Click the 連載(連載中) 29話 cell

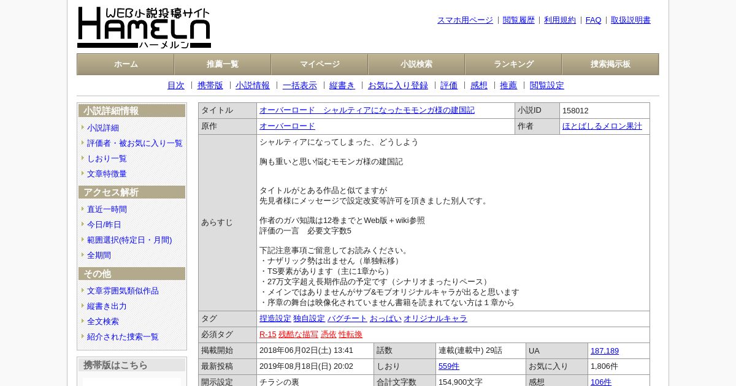(470, 350)
